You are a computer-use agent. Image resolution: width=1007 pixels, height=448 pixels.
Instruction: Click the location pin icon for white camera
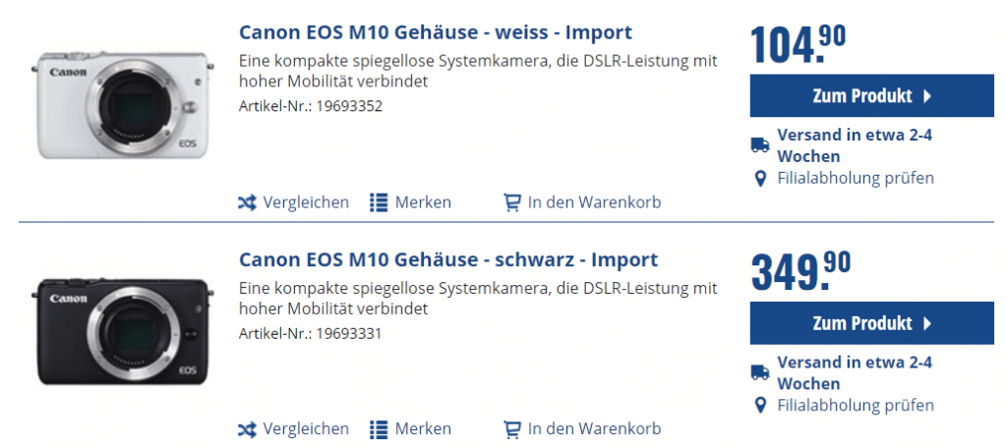point(759,179)
